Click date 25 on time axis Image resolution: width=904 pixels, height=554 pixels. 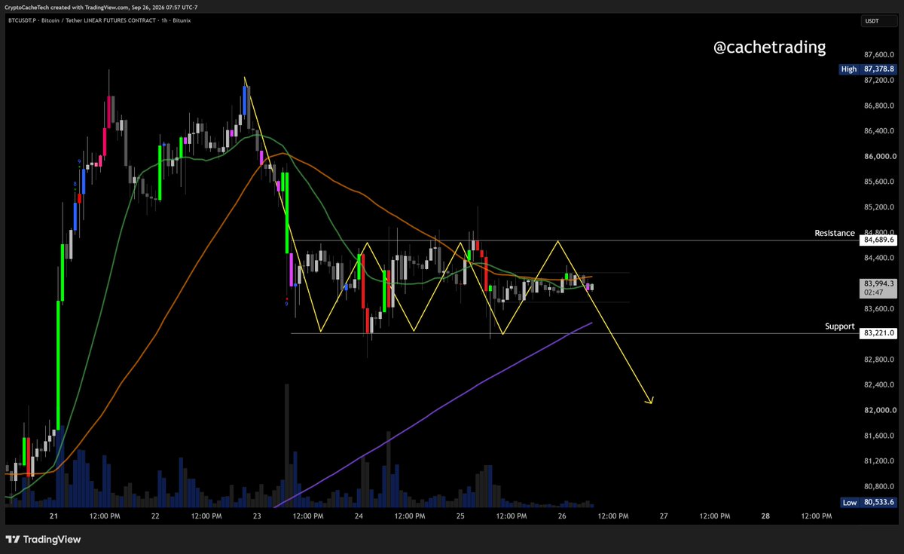tap(460, 516)
